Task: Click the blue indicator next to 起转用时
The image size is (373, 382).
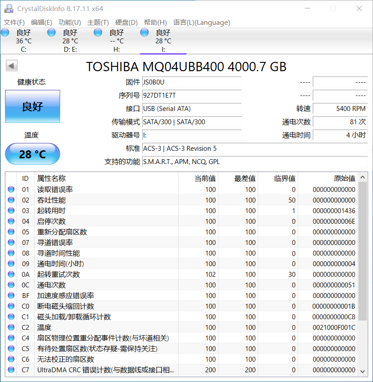Action: (10, 210)
